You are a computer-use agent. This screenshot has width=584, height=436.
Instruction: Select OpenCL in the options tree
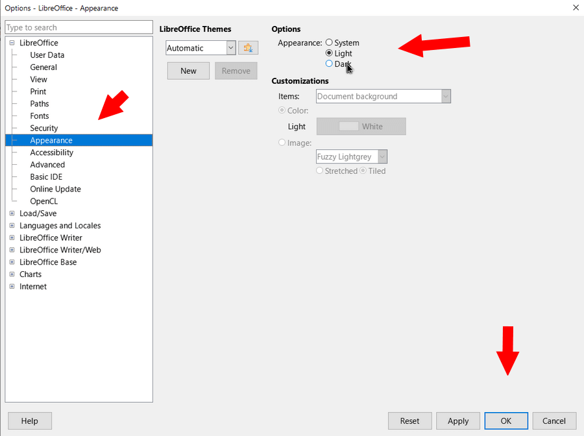[44, 201]
